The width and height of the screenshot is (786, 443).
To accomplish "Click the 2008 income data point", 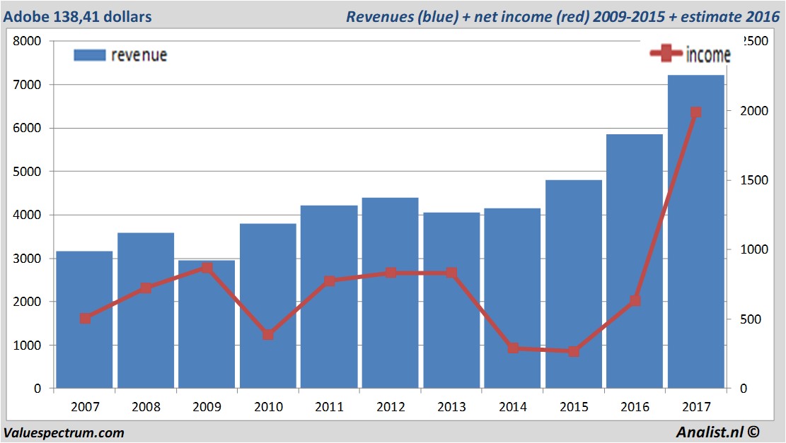I will (146, 288).
